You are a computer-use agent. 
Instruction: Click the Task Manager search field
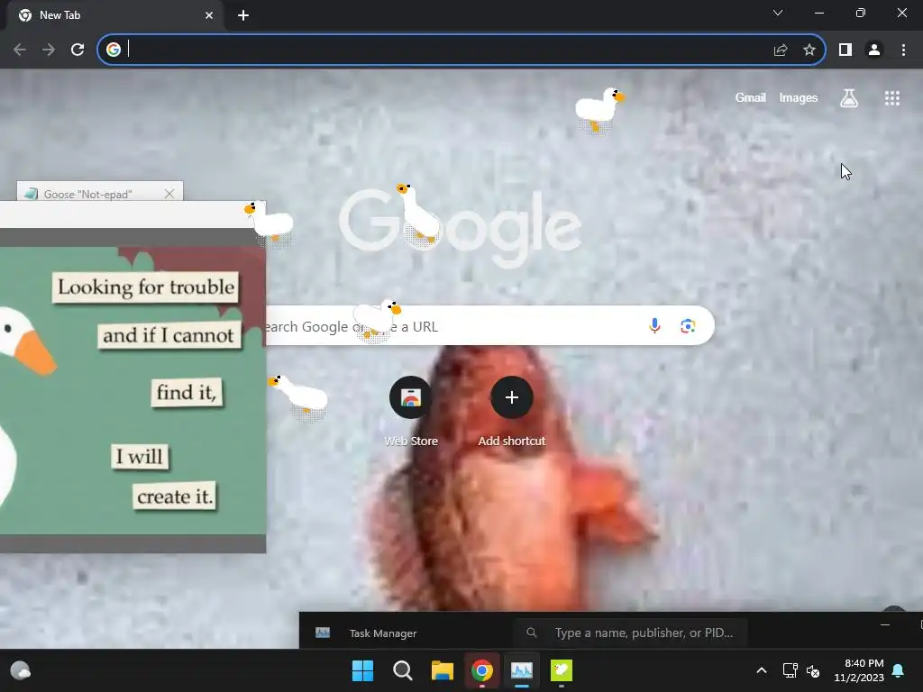[630, 633]
